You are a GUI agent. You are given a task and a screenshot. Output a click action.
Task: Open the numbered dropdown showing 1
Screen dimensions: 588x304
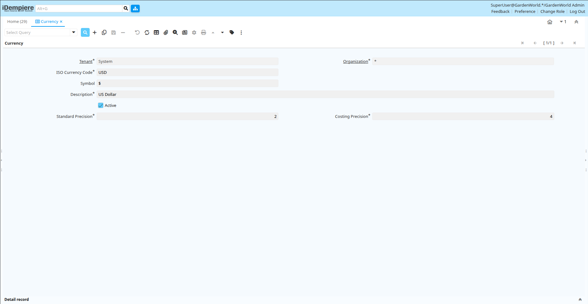click(563, 22)
